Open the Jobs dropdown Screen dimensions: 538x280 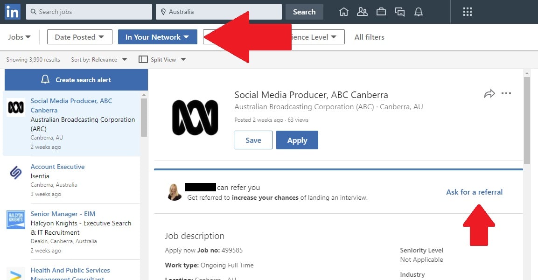(19, 37)
